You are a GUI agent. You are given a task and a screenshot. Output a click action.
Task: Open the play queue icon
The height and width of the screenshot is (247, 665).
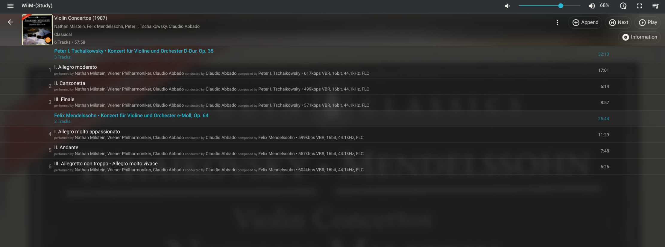[655, 6]
